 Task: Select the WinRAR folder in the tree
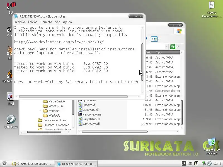pyautogui.click(x=54, y=116)
